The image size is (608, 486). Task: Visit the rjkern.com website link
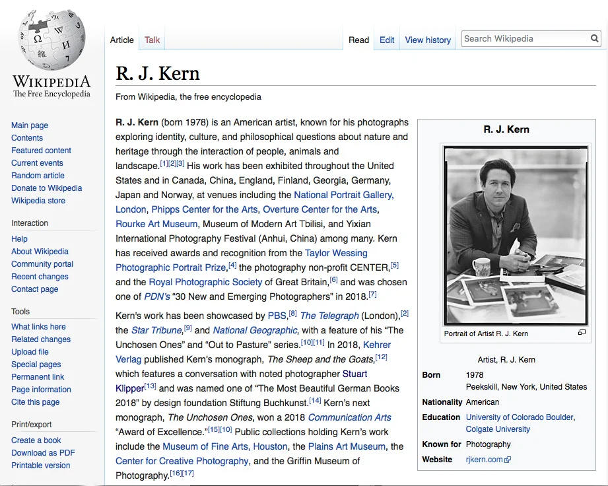(x=485, y=459)
